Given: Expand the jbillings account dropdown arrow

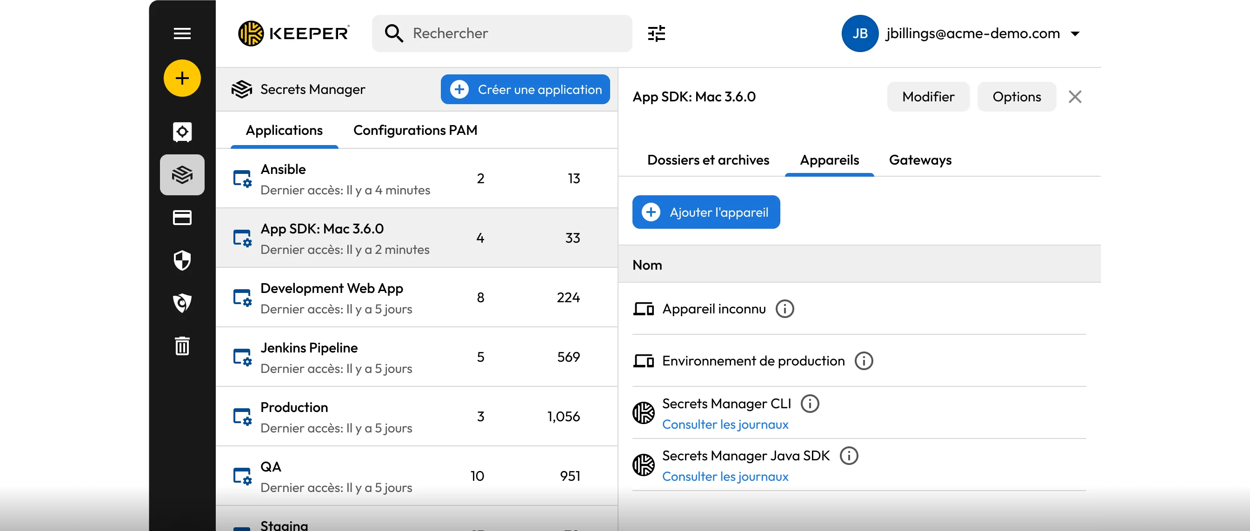Looking at the screenshot, I should [1075, 33].
